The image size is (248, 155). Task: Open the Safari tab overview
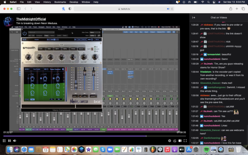pos(243,9)
